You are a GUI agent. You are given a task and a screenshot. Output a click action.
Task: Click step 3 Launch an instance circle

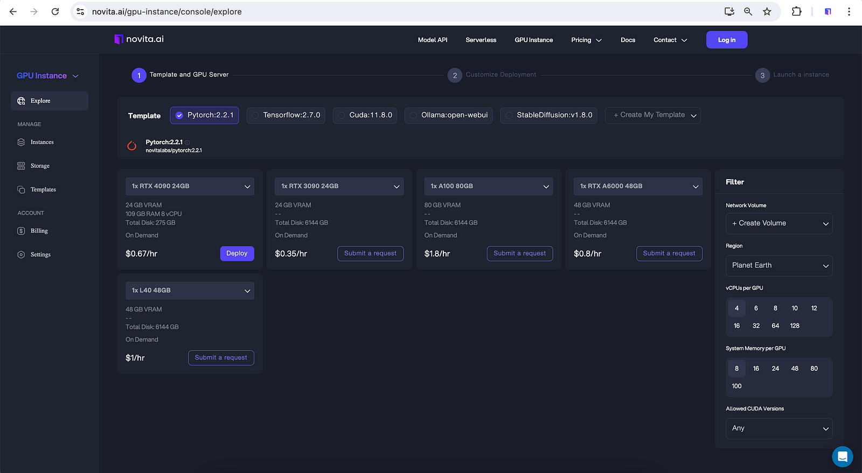(x=762, y=75)
